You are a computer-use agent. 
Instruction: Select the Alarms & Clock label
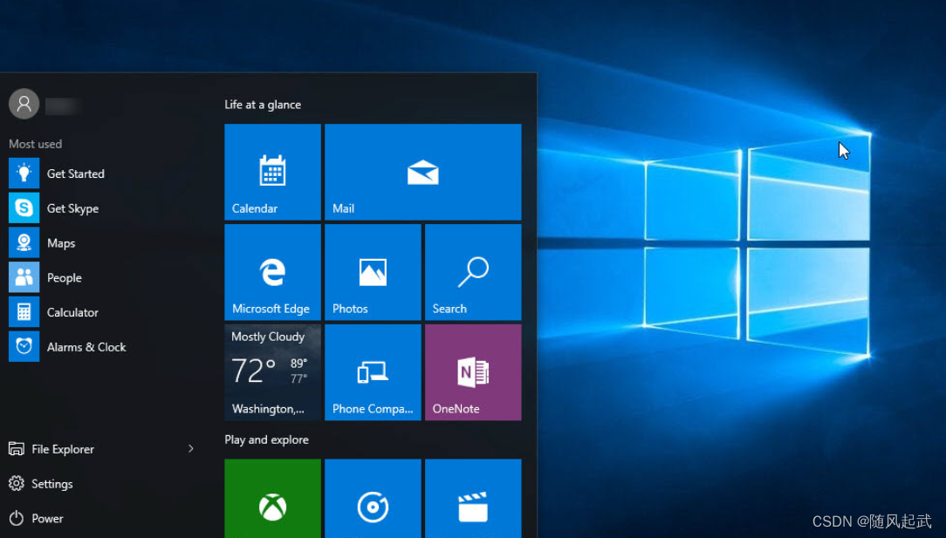coord(86,347)
